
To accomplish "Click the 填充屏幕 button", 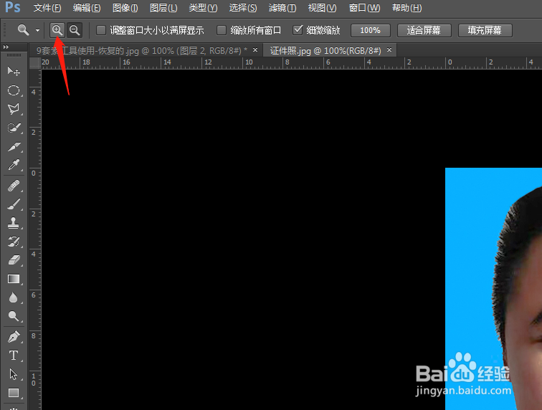I will [485, 30].
